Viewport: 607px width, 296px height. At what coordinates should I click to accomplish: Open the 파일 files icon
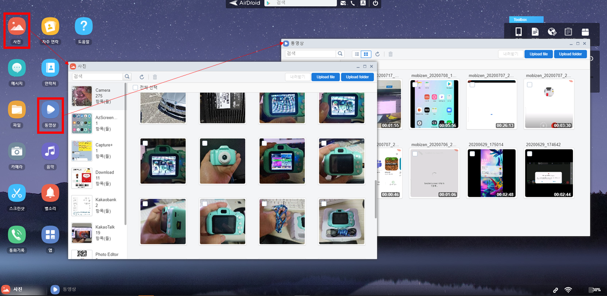[17, 110]
